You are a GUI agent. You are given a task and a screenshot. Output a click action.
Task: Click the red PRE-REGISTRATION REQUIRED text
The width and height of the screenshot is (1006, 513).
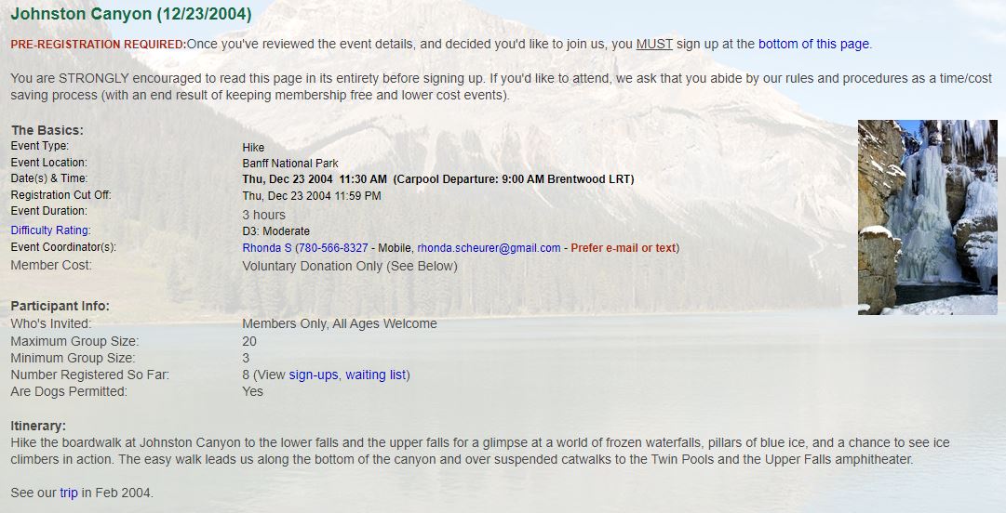tap(98, 45)
